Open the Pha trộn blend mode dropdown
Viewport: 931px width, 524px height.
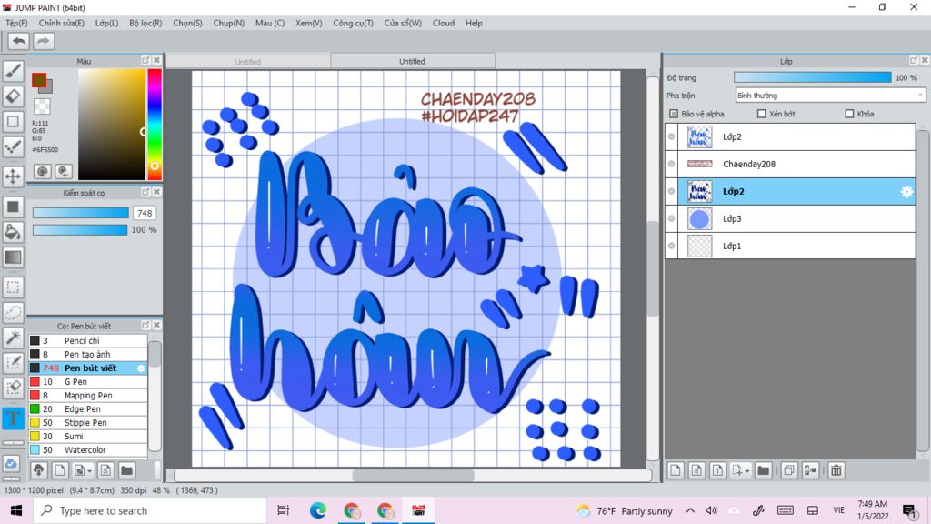[x=830, y=95]
